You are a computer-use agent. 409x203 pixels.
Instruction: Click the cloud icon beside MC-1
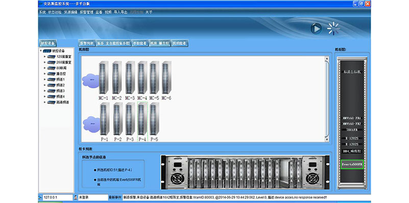click(90, 80)
